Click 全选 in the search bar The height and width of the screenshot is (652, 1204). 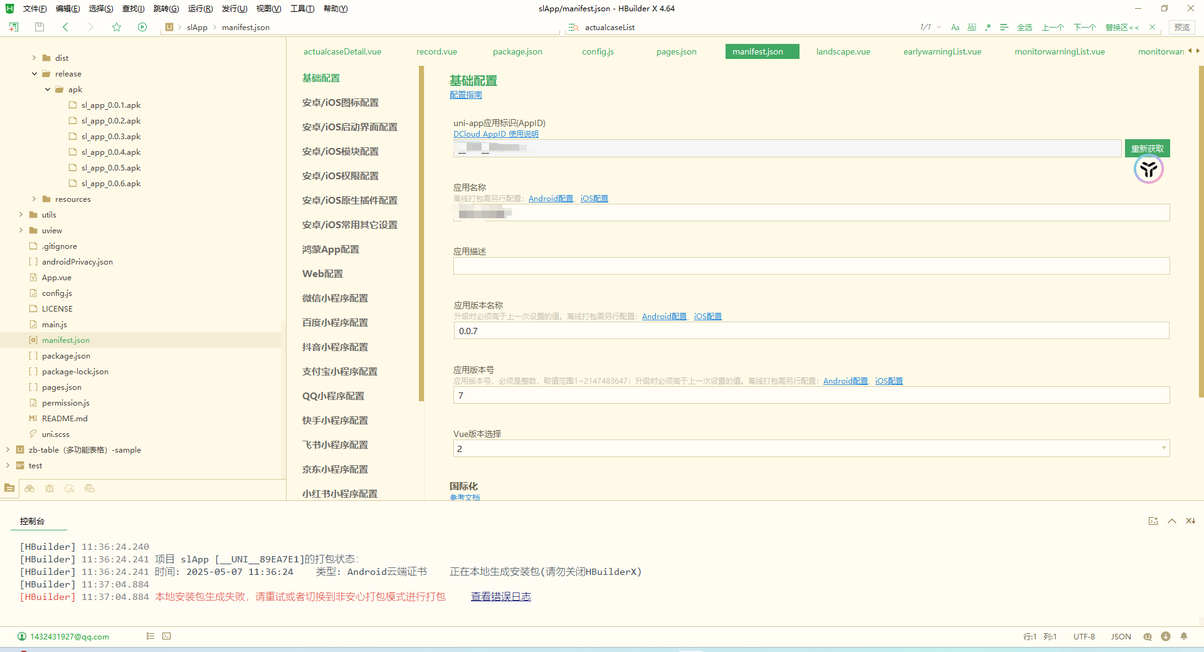click(1025, 27)
